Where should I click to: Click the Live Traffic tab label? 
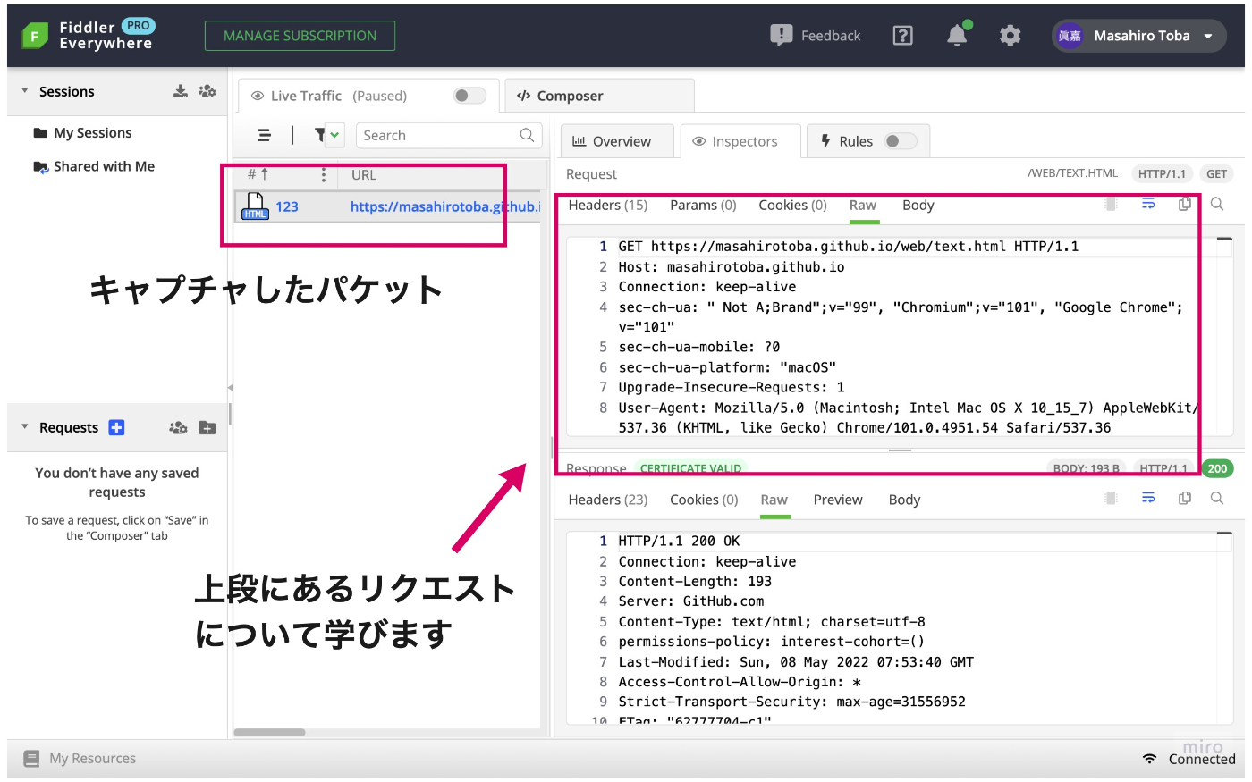[x=306, y=96]
